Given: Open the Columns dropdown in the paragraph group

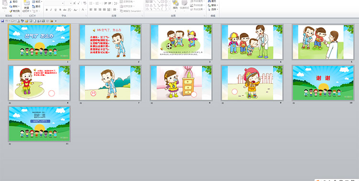Looking at the screenshot, I should coord(115,10).
